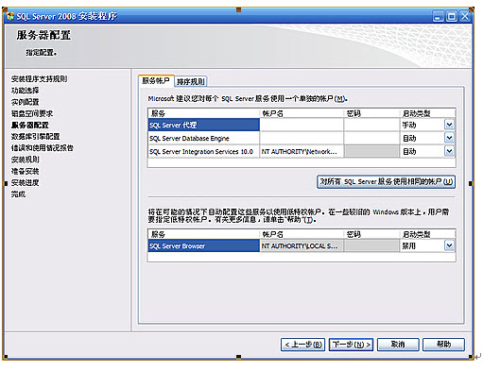Cancel setup with the 取消 button
The image size is (483, 371).
pyautogui.click(x=398, y=345)
